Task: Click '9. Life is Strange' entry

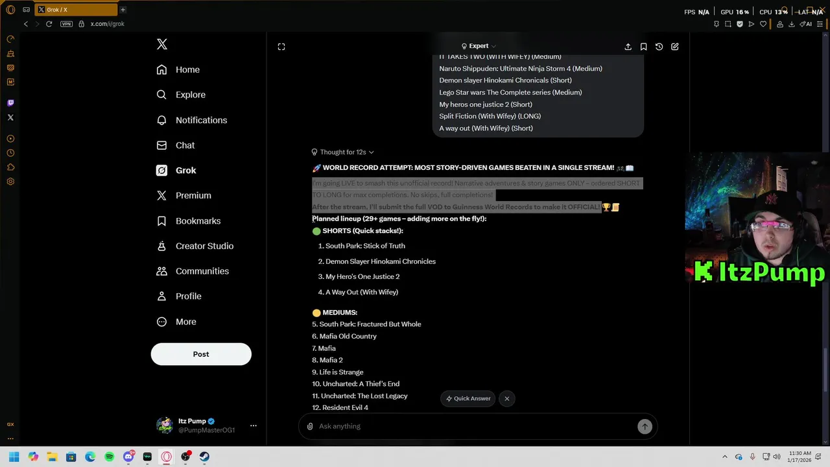Action: tap(337, 372)
